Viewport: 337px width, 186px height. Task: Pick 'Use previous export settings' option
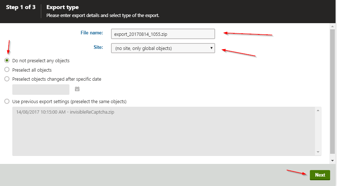pyautogui.click(x=7, y=101)
